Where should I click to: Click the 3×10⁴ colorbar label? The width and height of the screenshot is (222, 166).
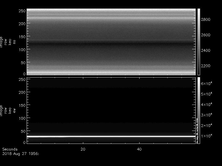pyautogui.click(x=206, y=115)
